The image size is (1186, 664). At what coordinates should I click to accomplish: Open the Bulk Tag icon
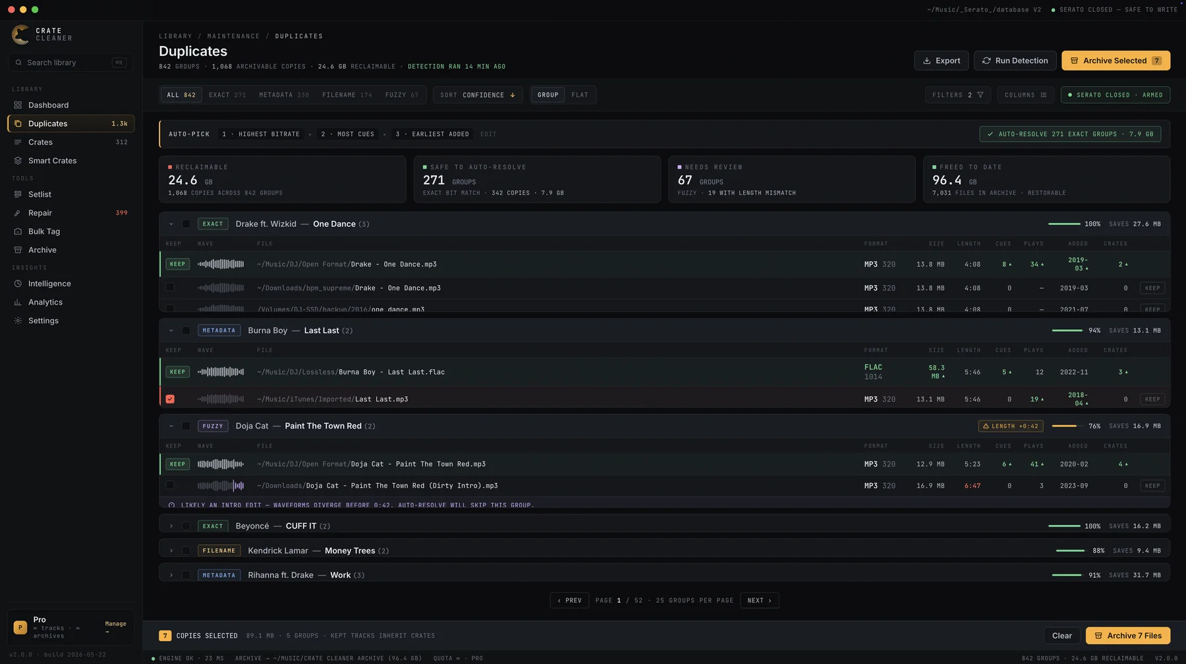[x=18, y=231]
